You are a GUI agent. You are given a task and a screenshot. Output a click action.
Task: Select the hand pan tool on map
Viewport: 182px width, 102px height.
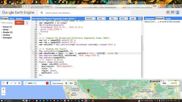click(x=3, y=83)
